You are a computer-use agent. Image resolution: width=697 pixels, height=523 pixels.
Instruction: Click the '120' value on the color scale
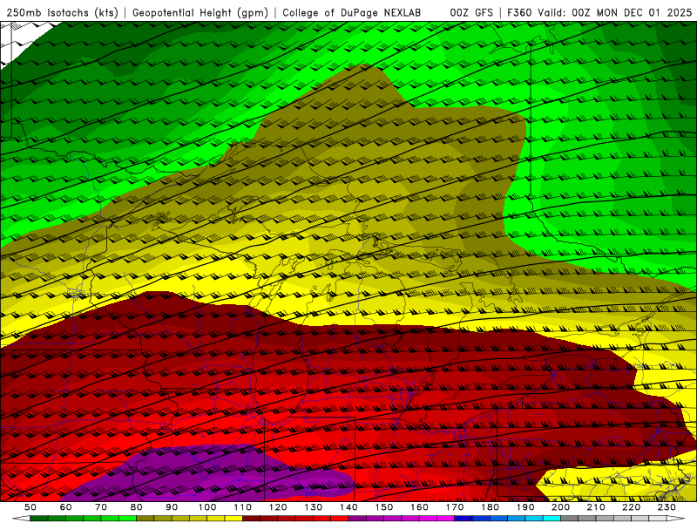[x=278, y=507]
